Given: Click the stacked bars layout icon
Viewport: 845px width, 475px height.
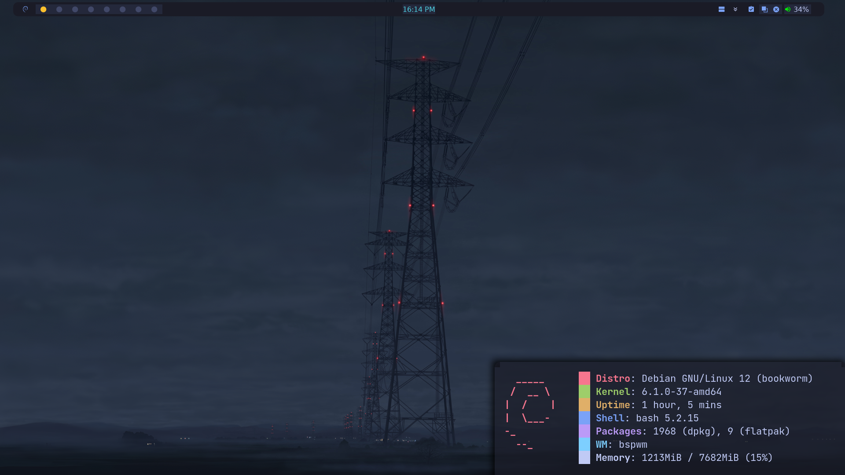Looking at the screenshot, I should pos(721,9).
